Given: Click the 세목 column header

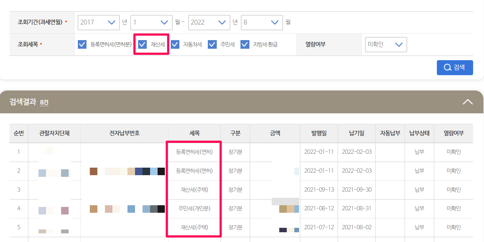Looking at the screenshot, I should (x=194, y=133).
